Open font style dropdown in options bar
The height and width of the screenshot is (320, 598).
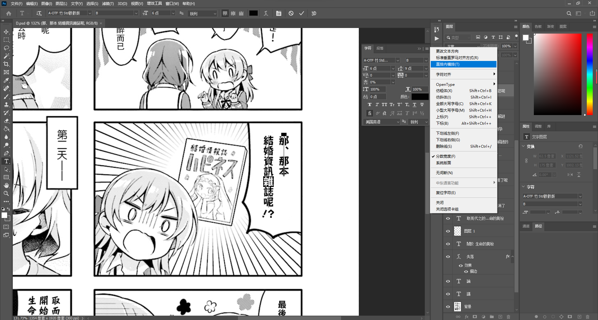pyautogui.click(x=136, y=13)
